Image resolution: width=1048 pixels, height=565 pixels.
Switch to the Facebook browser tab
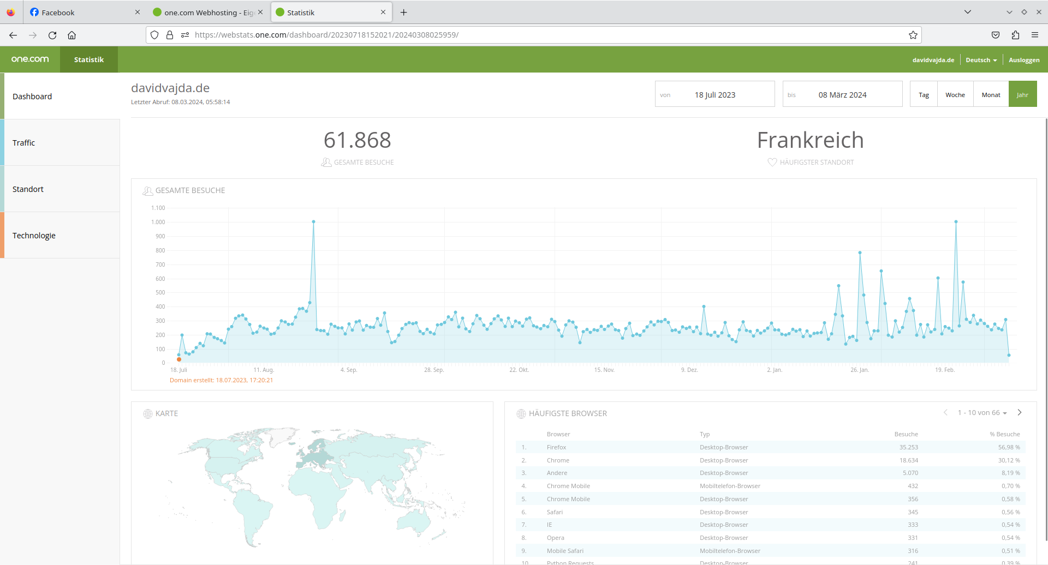click(82, 12)
